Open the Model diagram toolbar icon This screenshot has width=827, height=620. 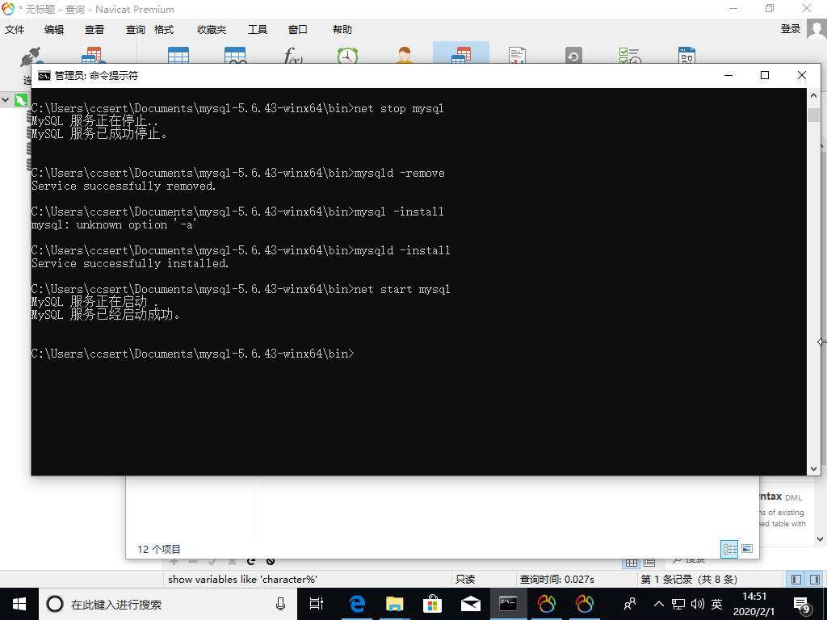click(686, 56)
